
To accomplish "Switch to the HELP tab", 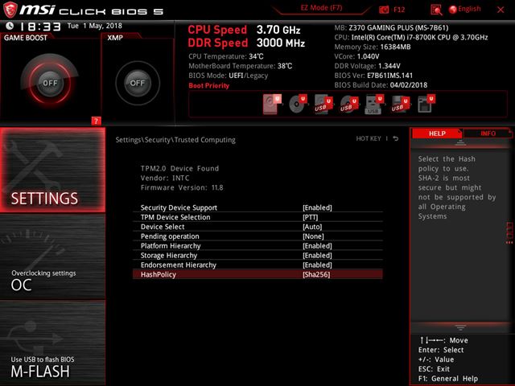I will click(x=437, y=133).
